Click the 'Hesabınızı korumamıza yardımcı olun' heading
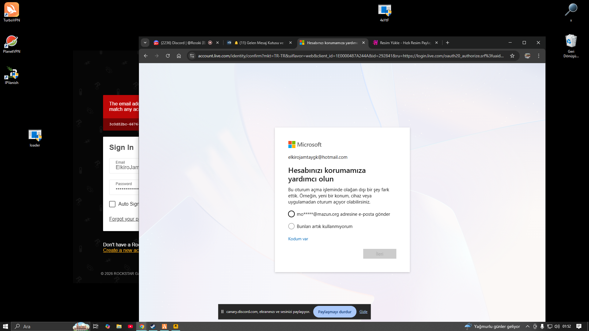This screenshot has width=589, height=331. pos(327,175)
